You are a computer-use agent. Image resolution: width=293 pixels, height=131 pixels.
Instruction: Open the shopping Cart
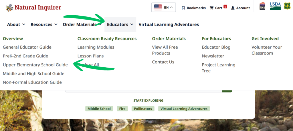216,8
